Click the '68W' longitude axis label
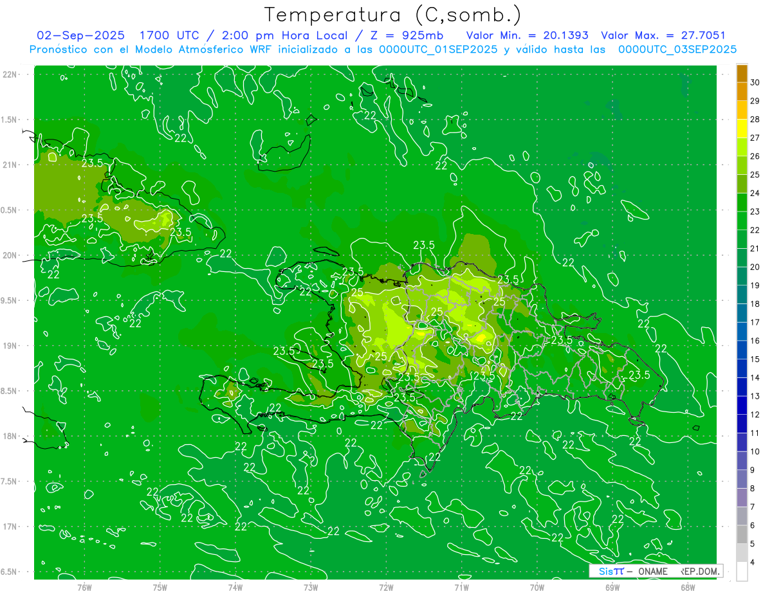 click(x=688, y=587)
